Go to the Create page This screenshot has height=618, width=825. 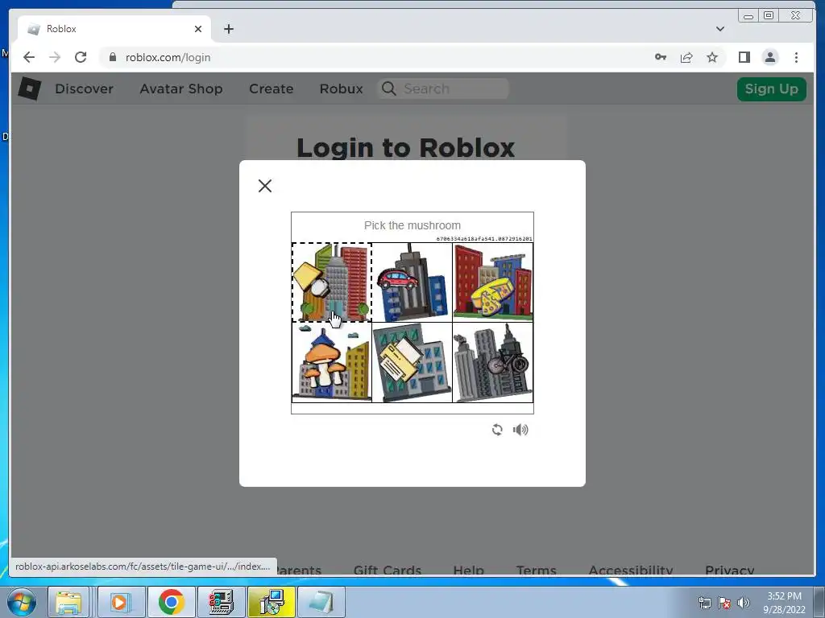[x=271, y=89]
